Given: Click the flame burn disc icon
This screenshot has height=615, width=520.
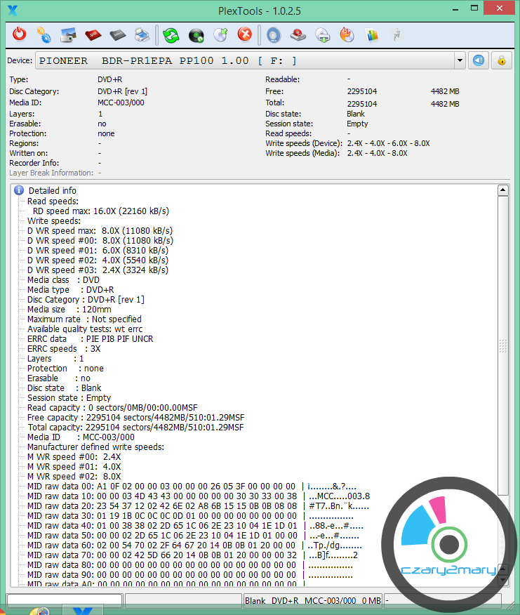Looking at the screenshot, I should pyautogui.click(x=347, y=34).
